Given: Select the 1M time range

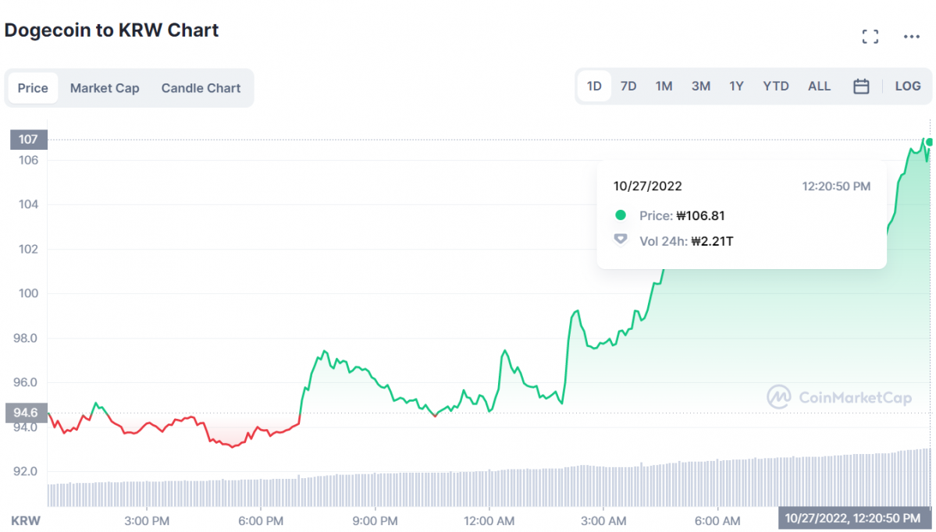Looking at the screenshot, I should pyautogui.click(x=664, y=87).
